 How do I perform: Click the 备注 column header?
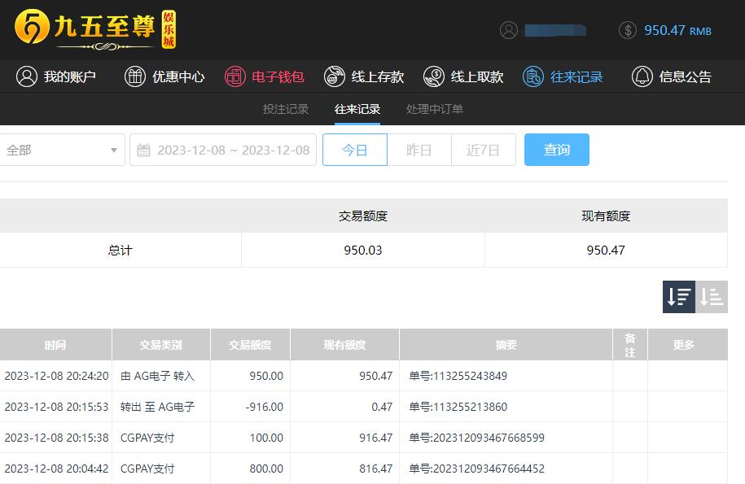[x=630, y=345]
